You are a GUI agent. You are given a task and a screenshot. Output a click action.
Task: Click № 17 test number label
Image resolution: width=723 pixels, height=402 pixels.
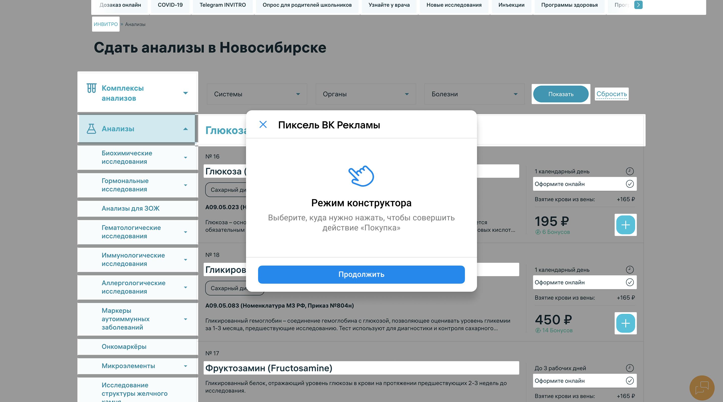pos(212,354)
